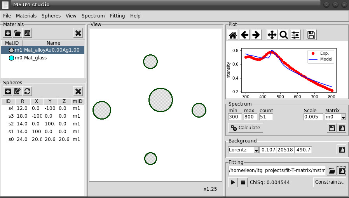This screenshot has width=349, height=198.
Task: Click the Calculate button
Action: click(246, 128)
